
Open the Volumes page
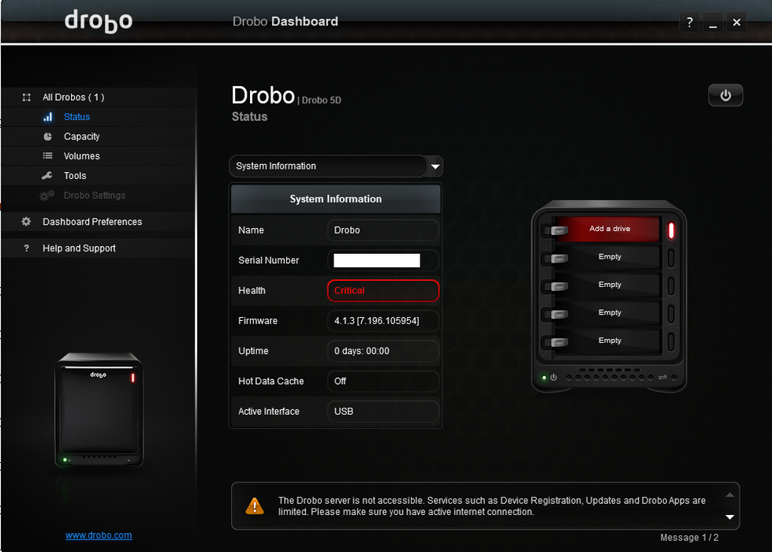point(82,156)
